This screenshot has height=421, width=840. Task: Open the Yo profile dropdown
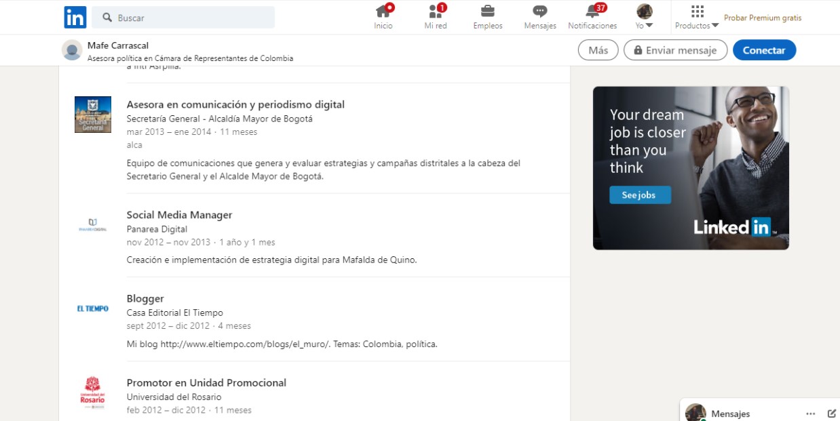643,17
